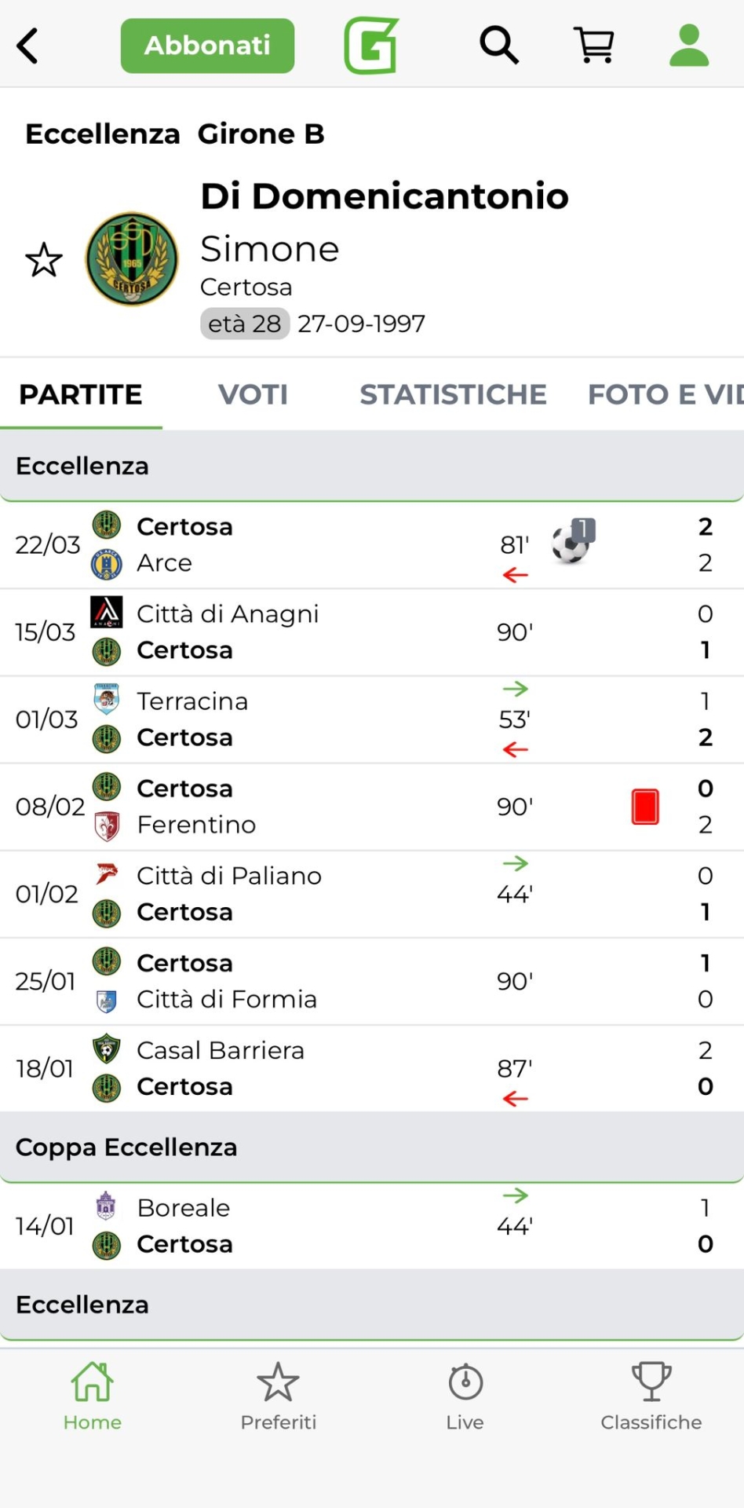Tap the goal ball icon
Image resolution: width=744 pixels, height=1508 pixels.
(x=571, y=543)
